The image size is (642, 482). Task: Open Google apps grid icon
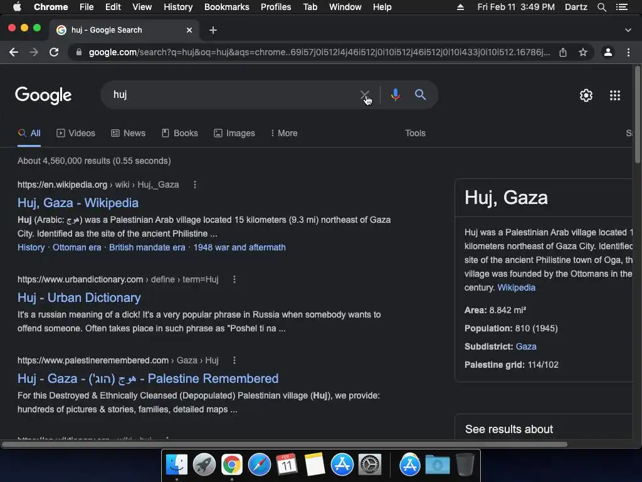pos(615,95)
